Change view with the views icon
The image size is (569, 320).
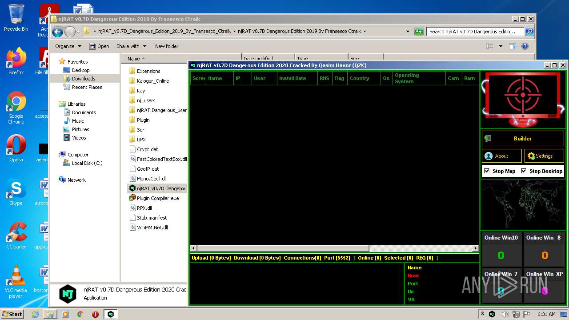tap(490, 46)
